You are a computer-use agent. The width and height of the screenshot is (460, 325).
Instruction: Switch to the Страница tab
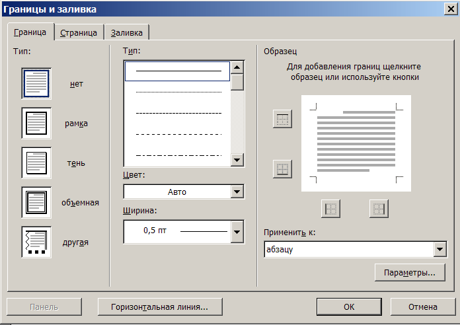79,32
